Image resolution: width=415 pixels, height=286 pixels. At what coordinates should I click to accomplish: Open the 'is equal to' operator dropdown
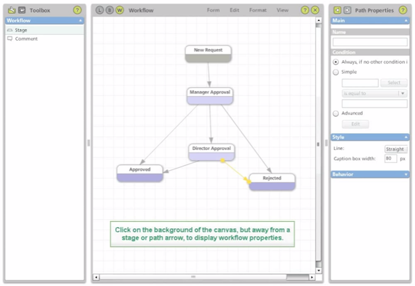(374, 93)
